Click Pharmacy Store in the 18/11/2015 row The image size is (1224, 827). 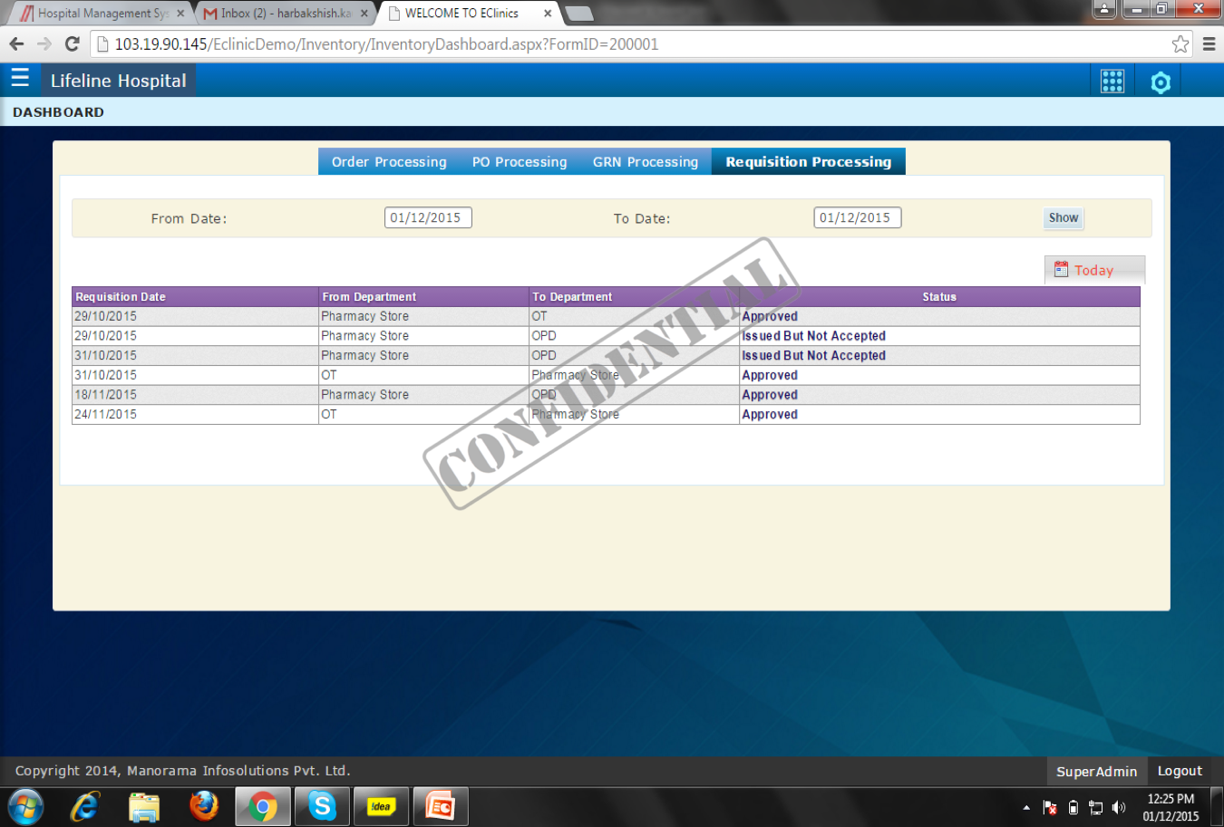pyautogui.click(x=364, y=395)
